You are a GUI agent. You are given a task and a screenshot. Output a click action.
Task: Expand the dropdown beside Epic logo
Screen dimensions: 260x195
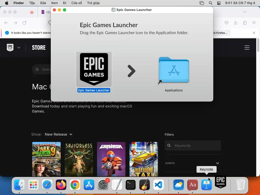tap(19, 47)
